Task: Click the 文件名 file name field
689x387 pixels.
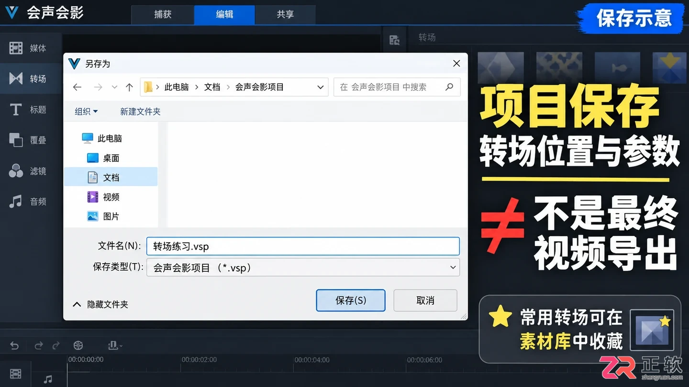Action: [x=303, y=246]
